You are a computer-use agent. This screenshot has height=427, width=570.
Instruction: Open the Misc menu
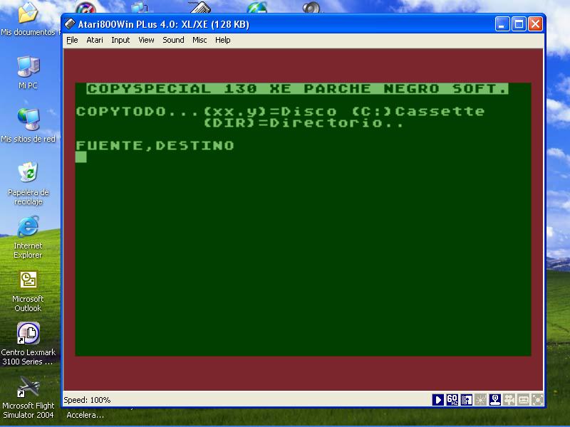pyautogui.click(x=199, y=40)
